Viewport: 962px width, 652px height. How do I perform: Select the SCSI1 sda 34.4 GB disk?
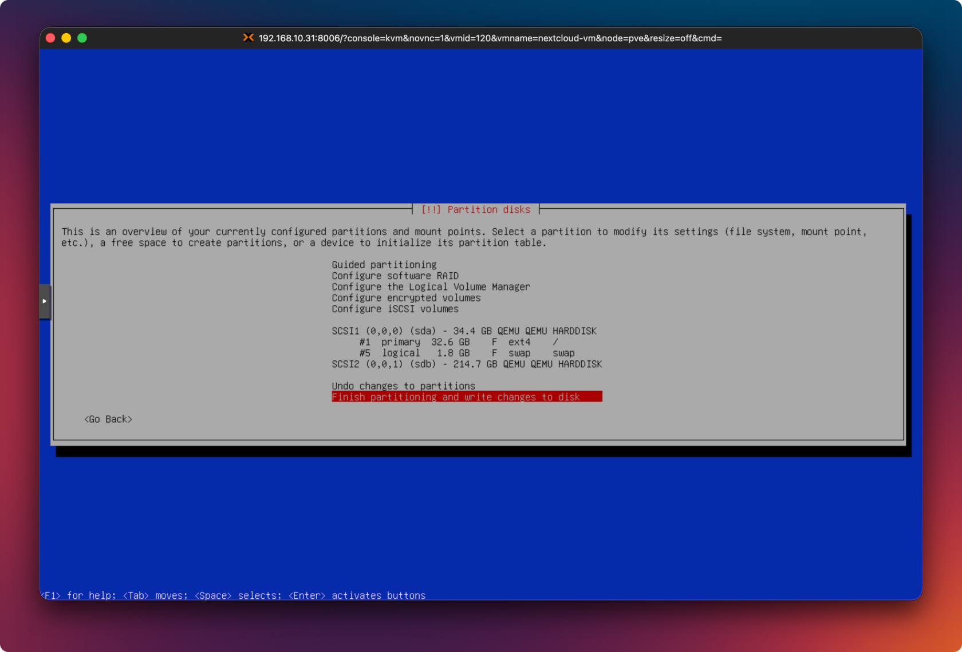click(464, 331)
